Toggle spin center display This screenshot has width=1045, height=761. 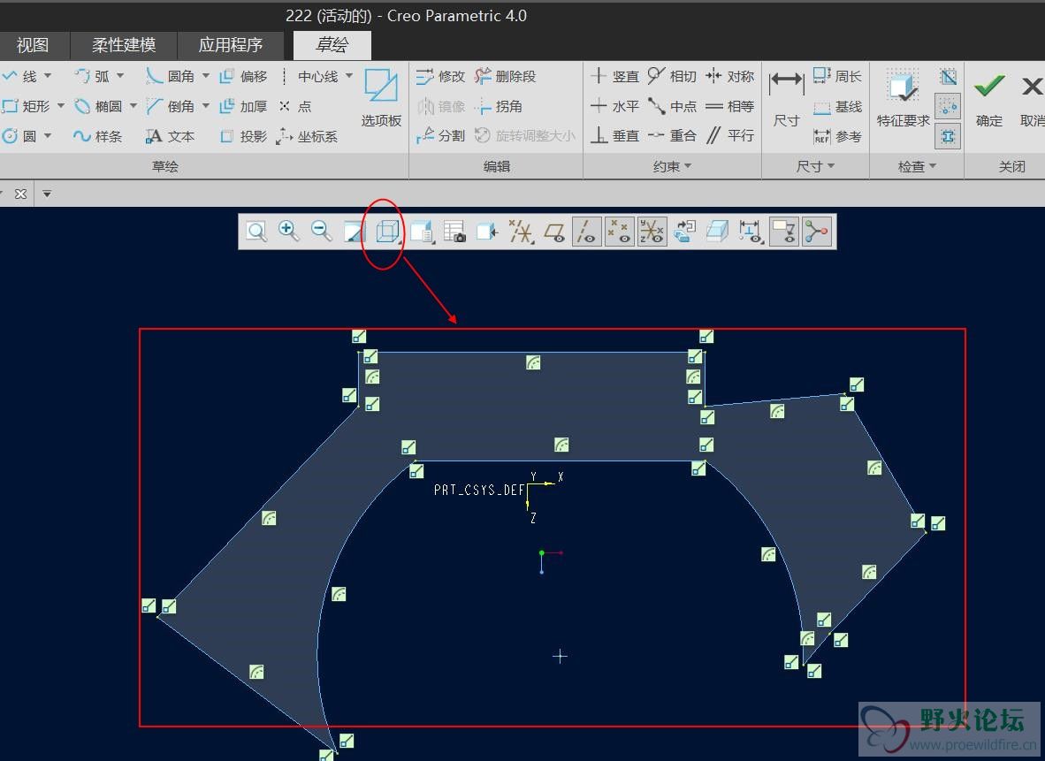[816, 232]
